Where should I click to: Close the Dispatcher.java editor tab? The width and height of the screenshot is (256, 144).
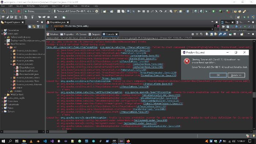pos(68,22)
